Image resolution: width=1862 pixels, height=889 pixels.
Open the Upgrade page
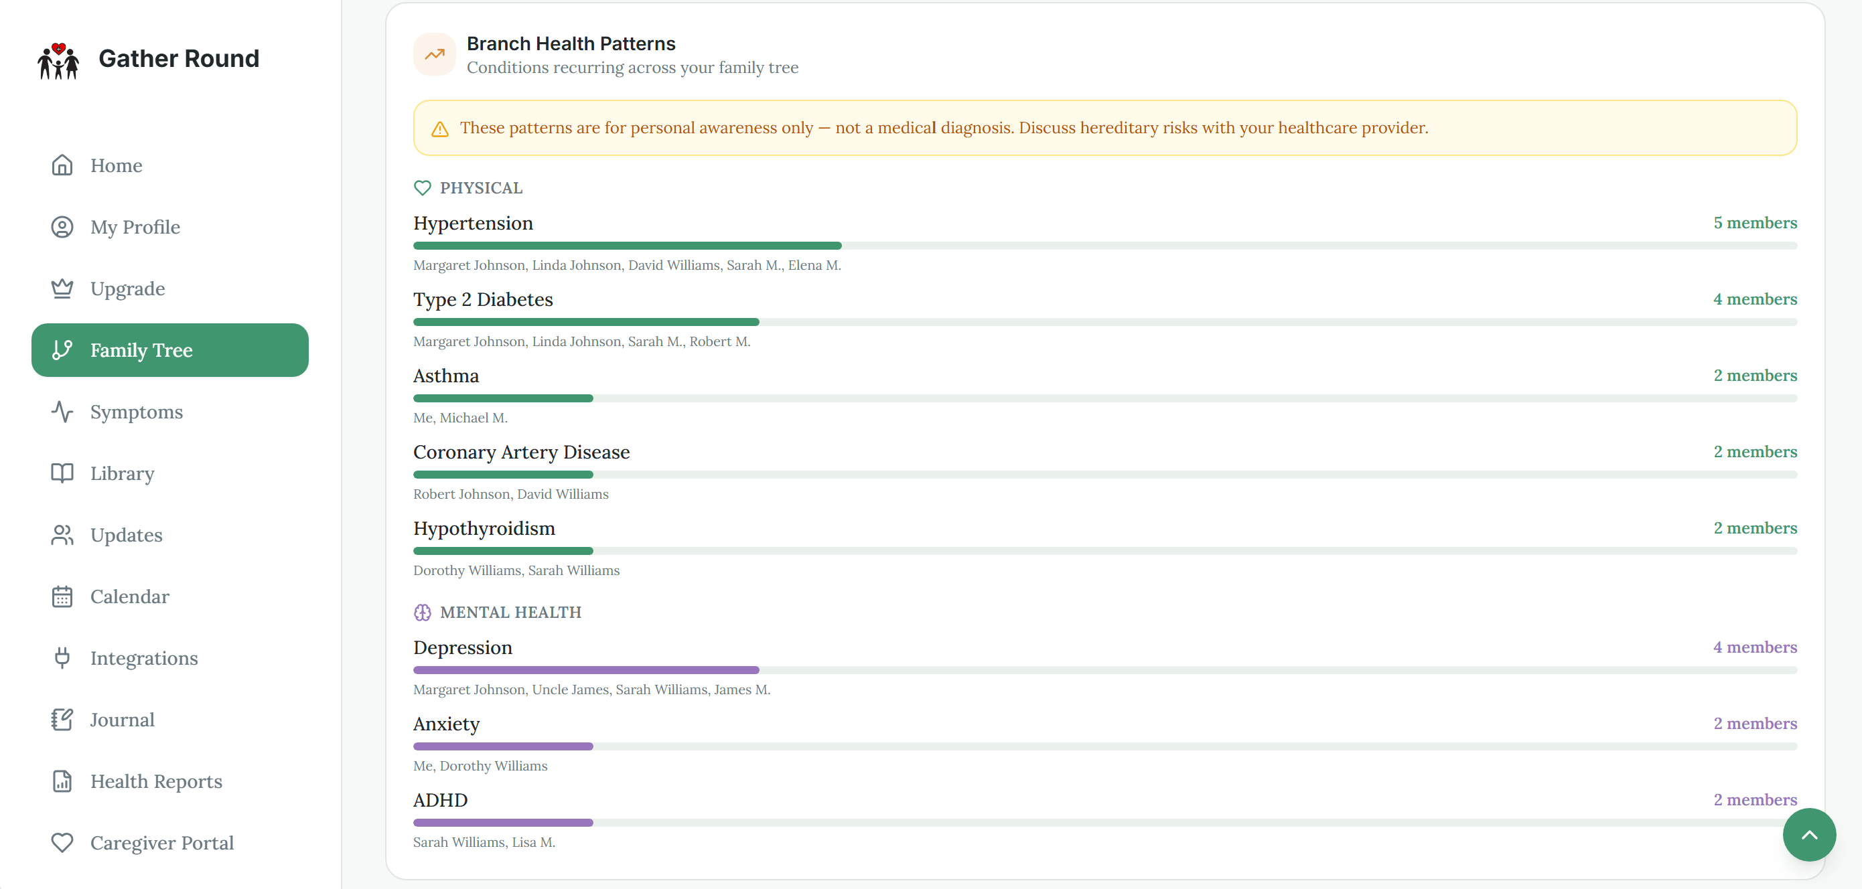170,288
